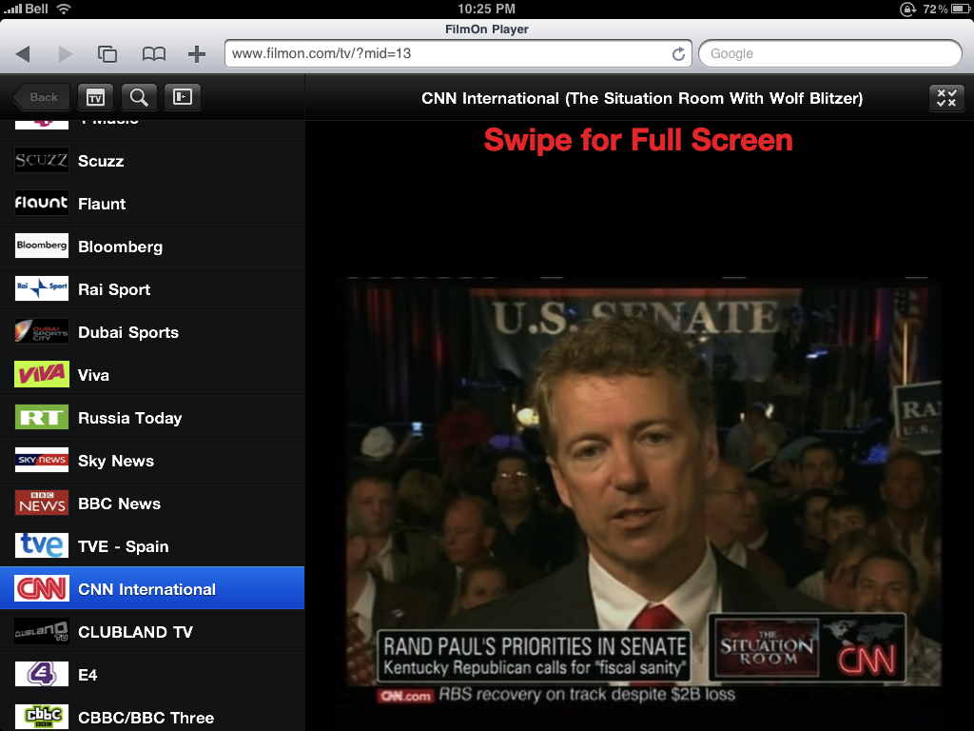Tap the battery status icon
Screen dimensions: 974x731
pos(961,9)
